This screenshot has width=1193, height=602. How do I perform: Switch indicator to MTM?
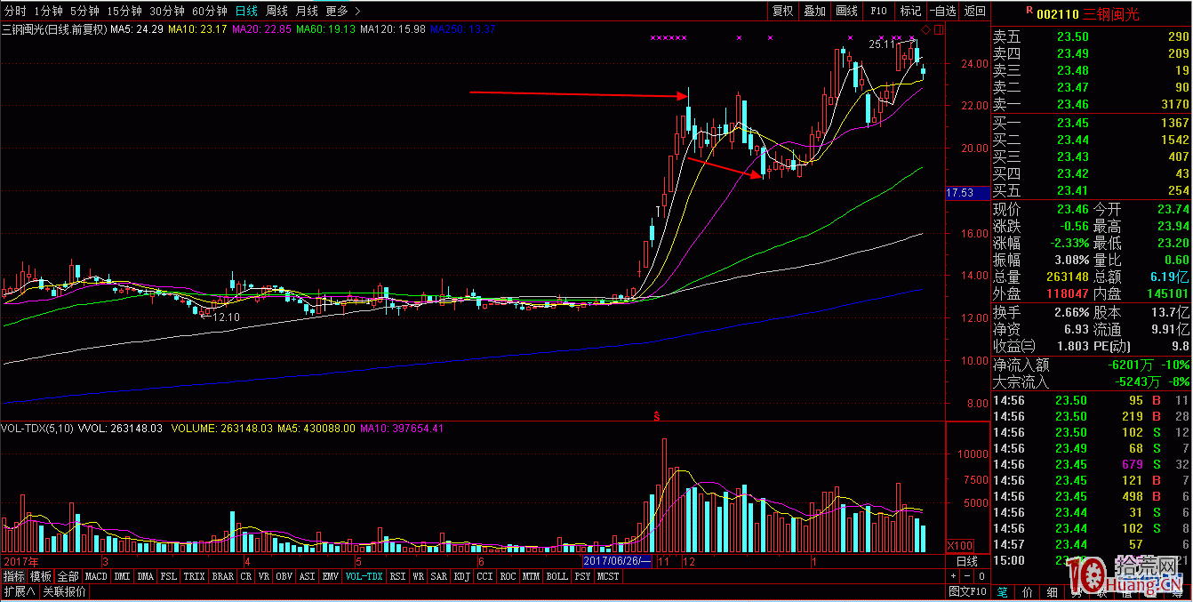point(531,576)
